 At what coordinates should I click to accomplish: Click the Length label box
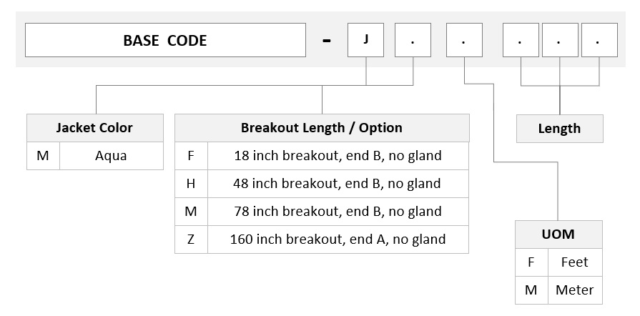pyautogui.click(x=560, y=129)
